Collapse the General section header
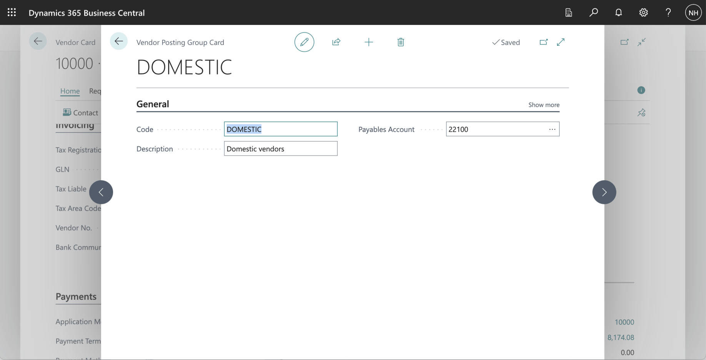This screenshot has width=706, height=360. pos(153,104)
